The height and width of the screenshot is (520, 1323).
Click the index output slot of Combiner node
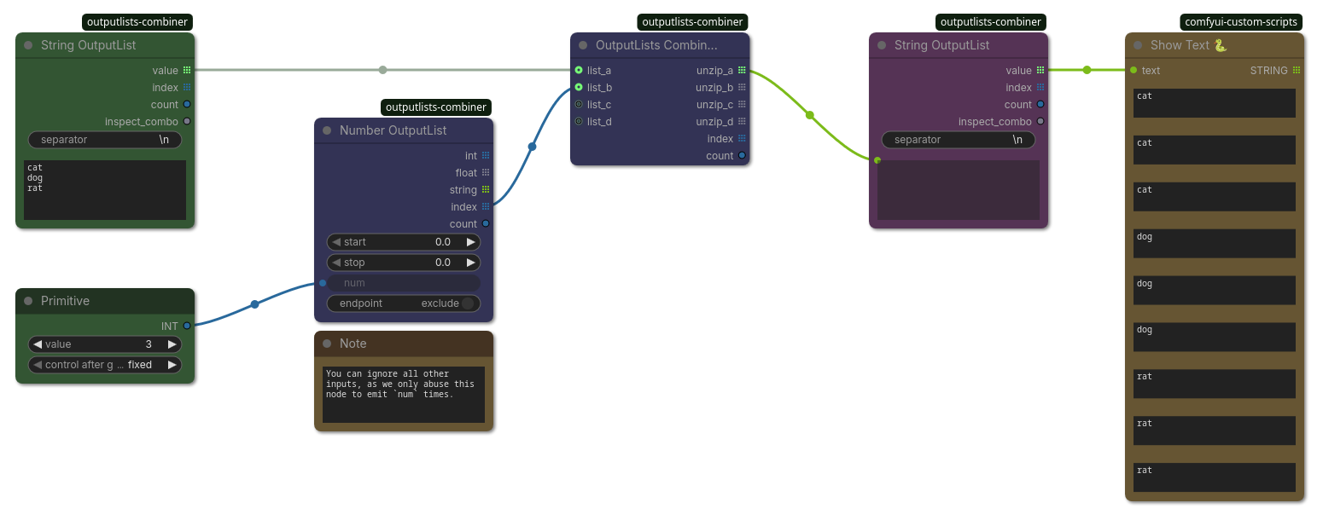[x=742, y=139]
